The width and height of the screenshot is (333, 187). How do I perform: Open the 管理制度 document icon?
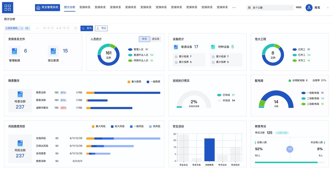[14, 51]
